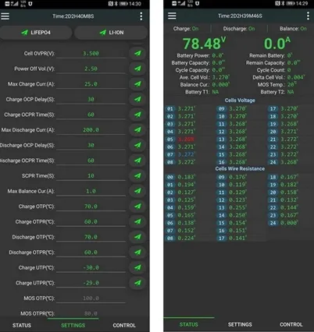
Task: Send the Max Discharge Curr.(A) value
Action: [x=137, y=129]
